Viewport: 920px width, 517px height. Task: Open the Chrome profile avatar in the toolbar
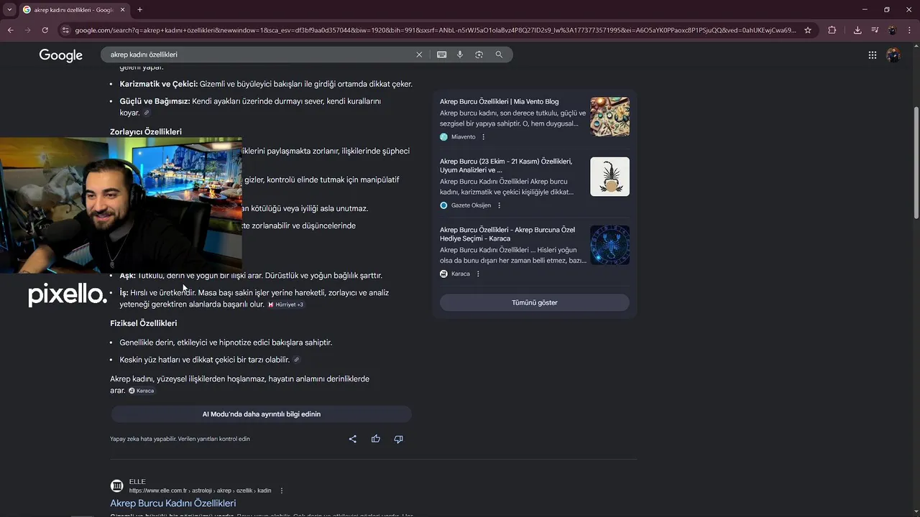(892, 30)
